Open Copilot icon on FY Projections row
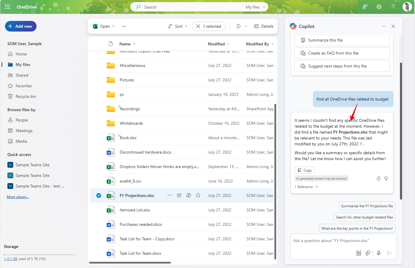The image size is (415, 268). 189,195
